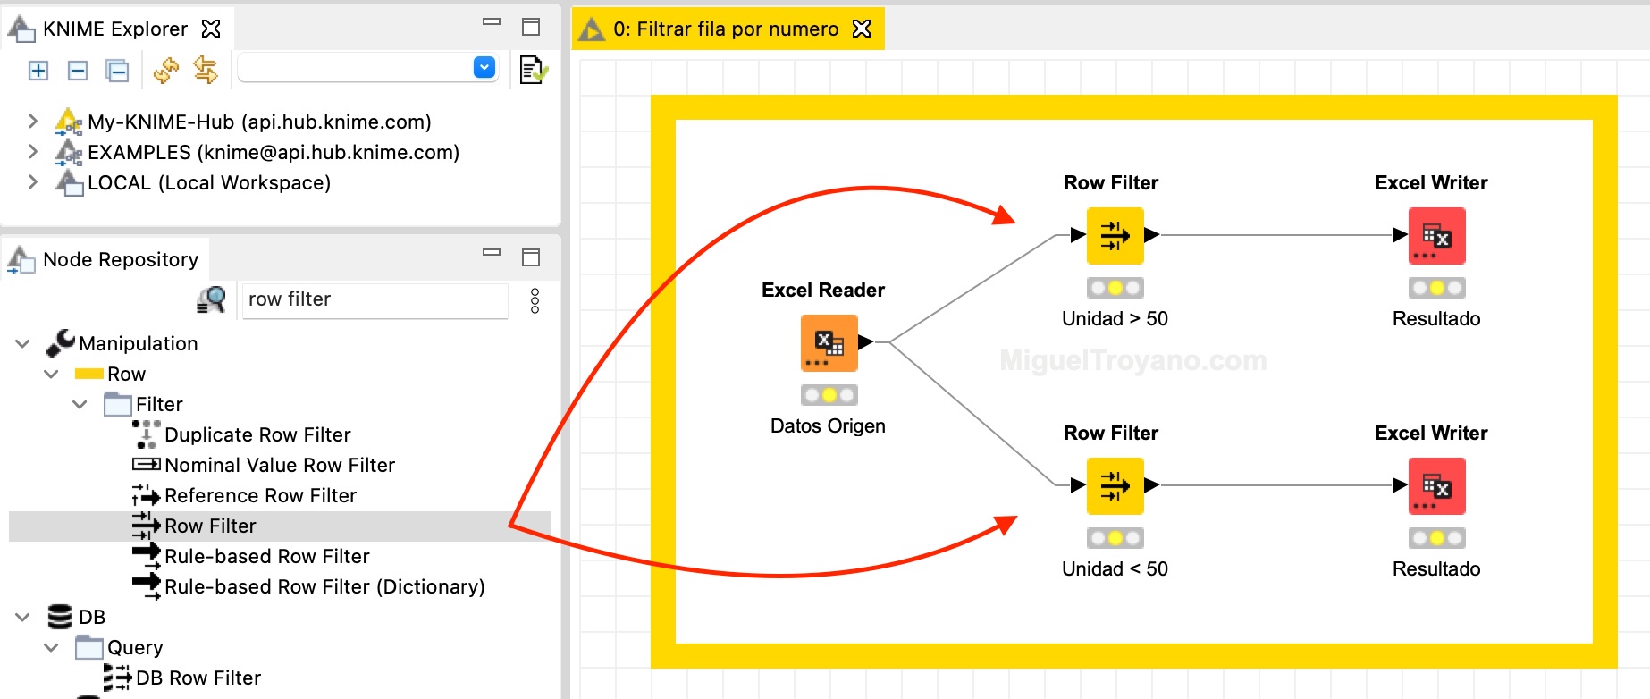The image size is (1650, 699).
Task: Click the Row Filter node labeled Unidad < 50
Action: 1115,485
